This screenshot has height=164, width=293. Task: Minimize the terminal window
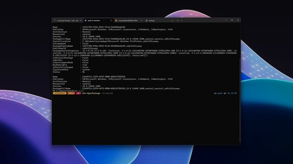click(x=226, y=20)
